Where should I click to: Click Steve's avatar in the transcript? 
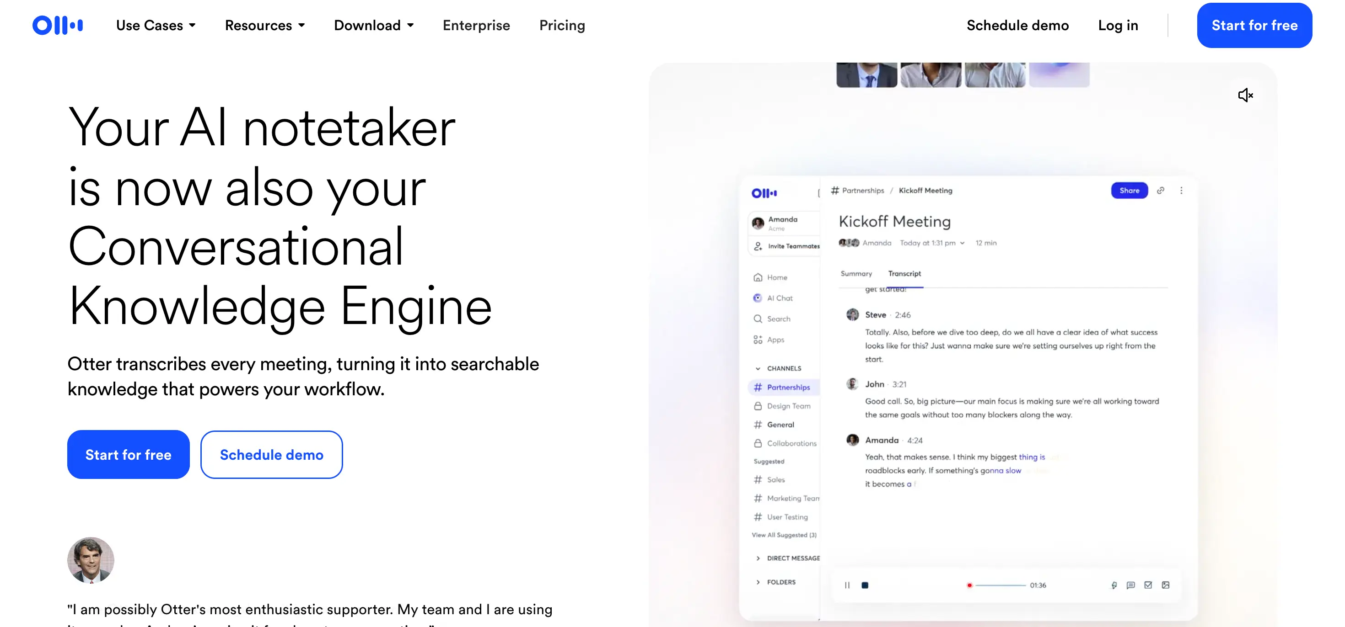coord(853,314)
